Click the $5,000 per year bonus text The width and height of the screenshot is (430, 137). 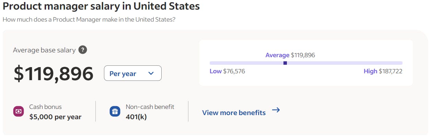click(55, 117)
